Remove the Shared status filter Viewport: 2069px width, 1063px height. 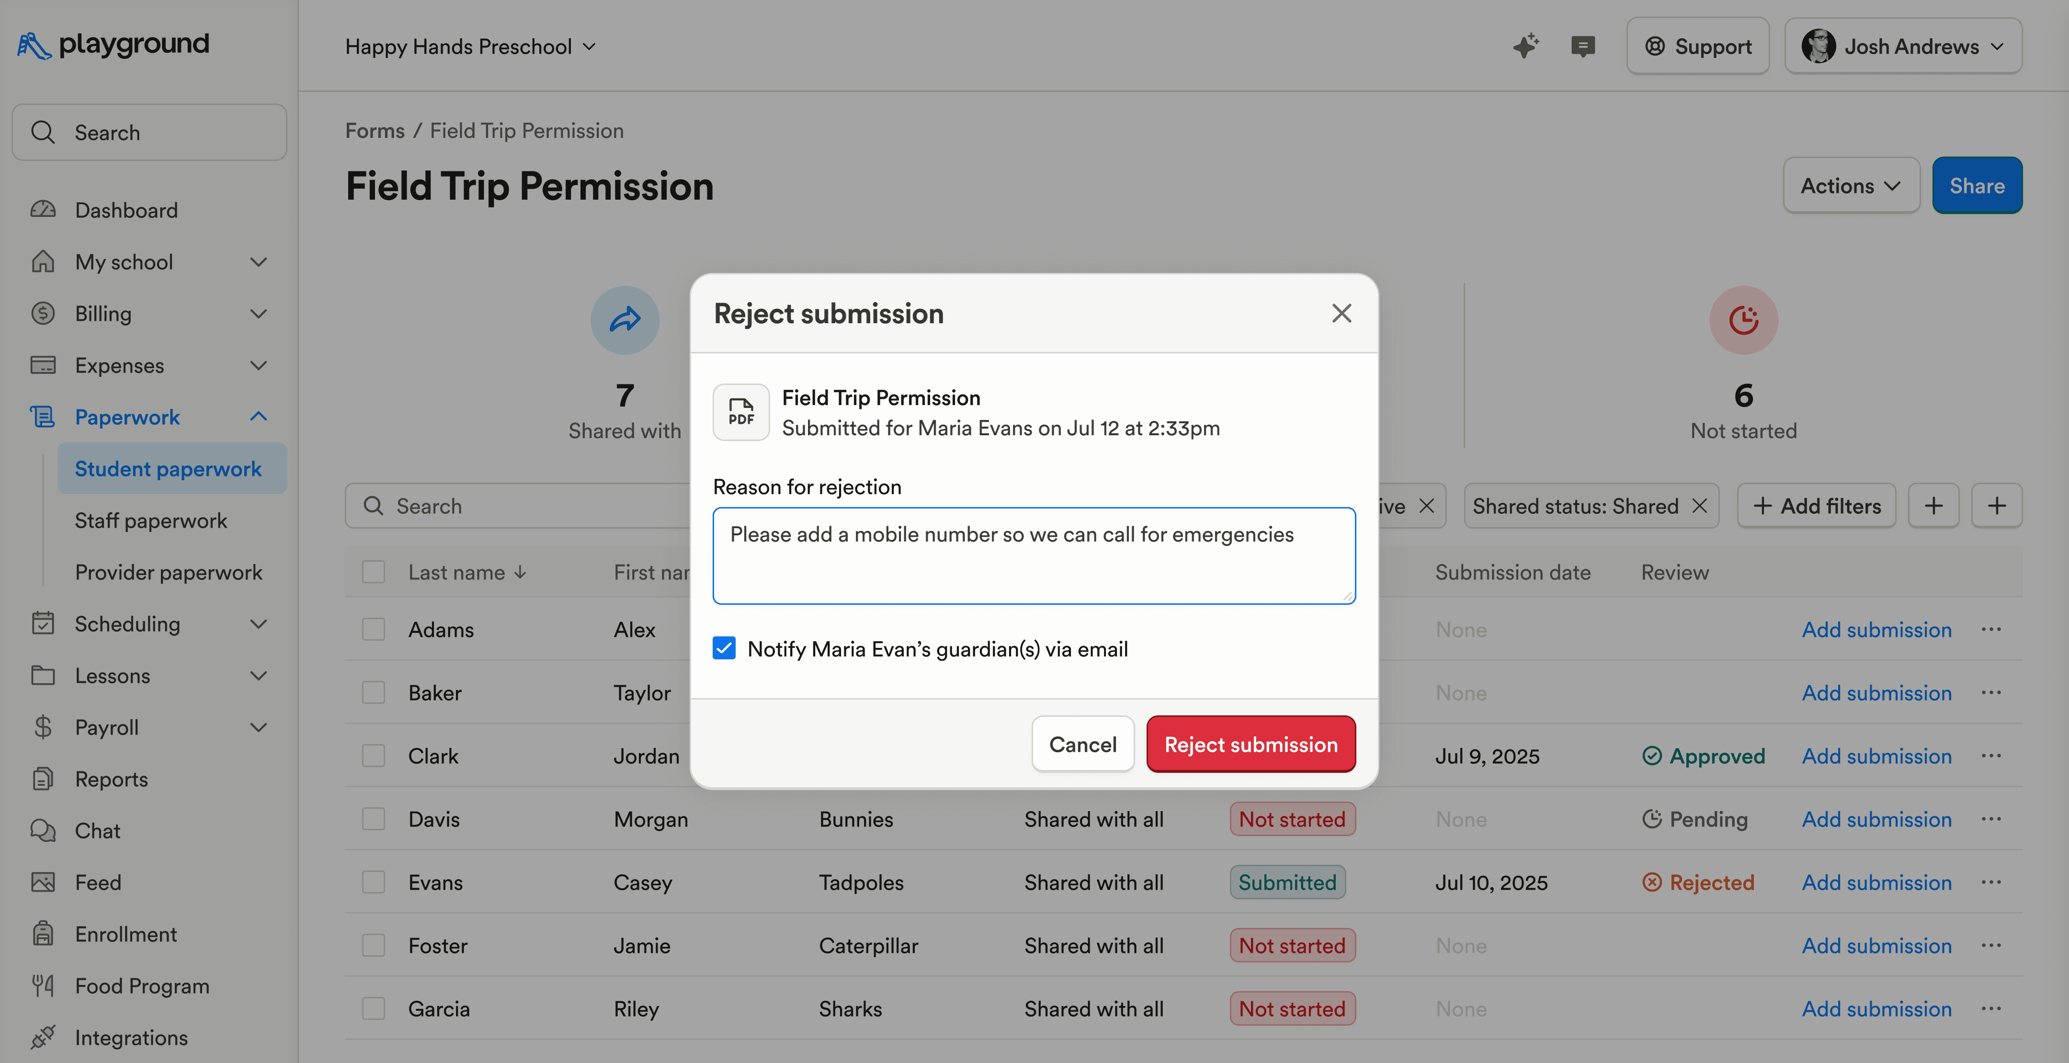point(1700,506)
